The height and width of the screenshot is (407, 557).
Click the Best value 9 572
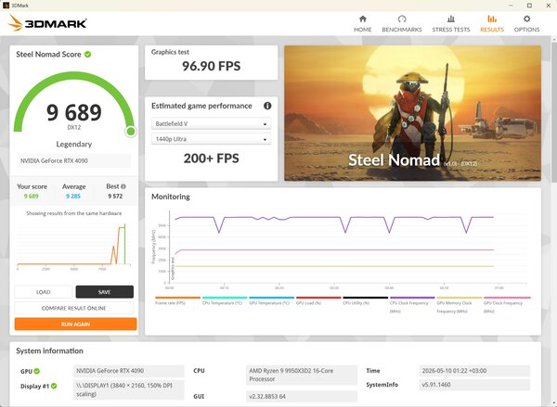click(x=115, y=197)
